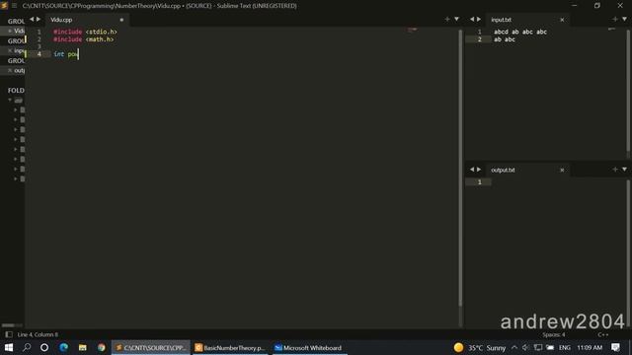Click 'ab abc' line in input.txt
The image size is (632, 355).
[x=505, y=39]
